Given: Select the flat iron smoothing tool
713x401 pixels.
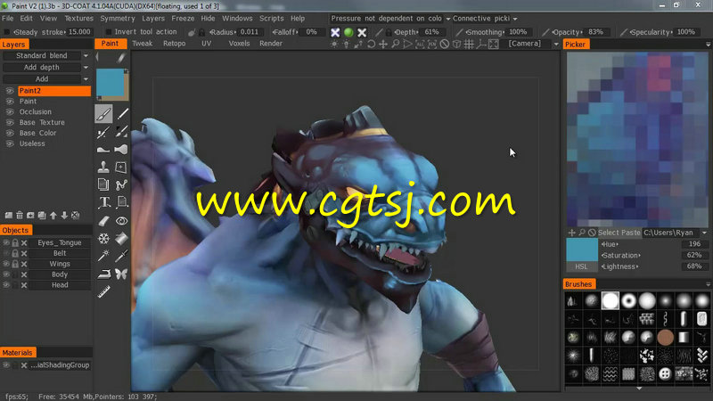Looking at the screenshot, I should [x=103, y=274].
